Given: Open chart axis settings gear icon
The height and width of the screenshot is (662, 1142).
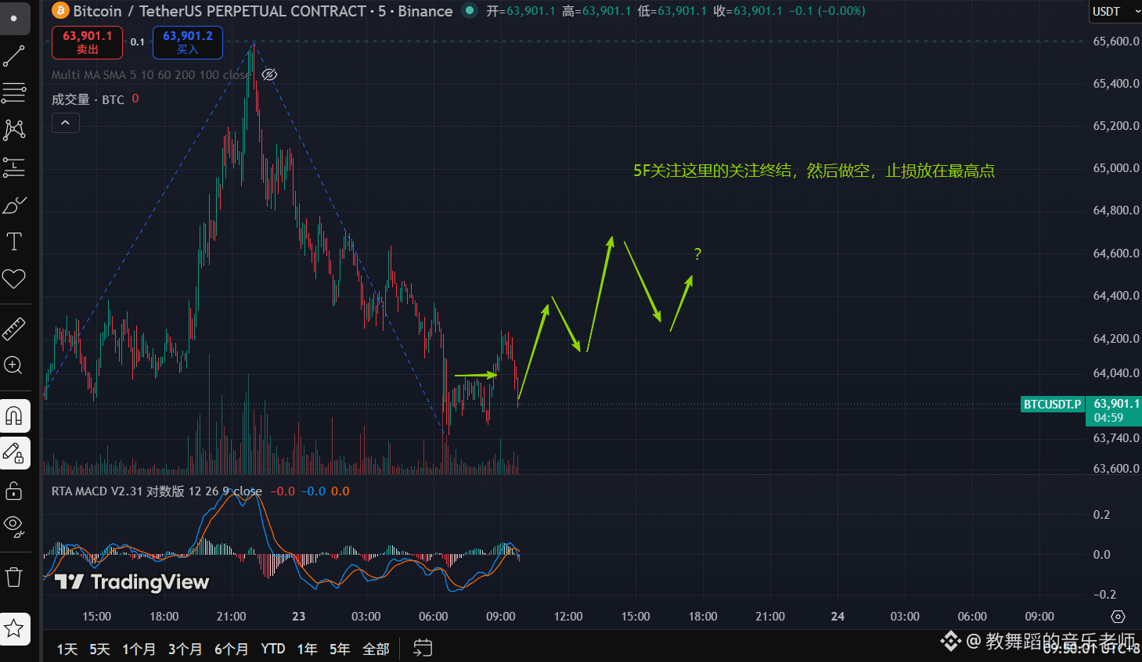Looking at the screenshot, I should point(1118,617).
